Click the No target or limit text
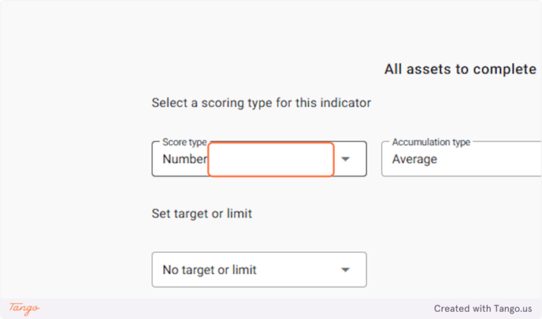Viewport: 542px width, 319px height. point(210,270)
